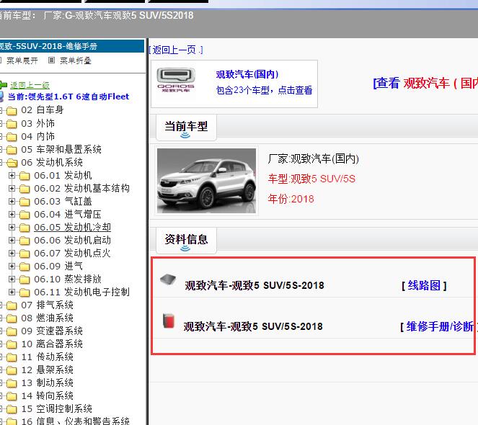Click the folder icon for 10 离合器系统
Screen dimensions: 478x425
point(12,344)
